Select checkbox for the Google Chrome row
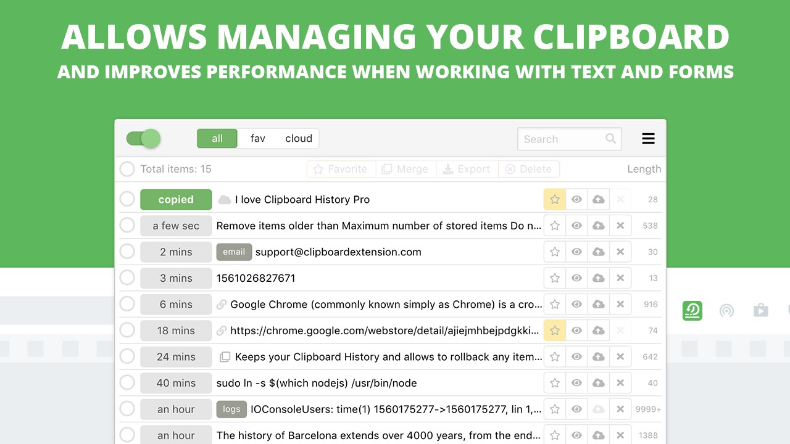 point(127,304)
